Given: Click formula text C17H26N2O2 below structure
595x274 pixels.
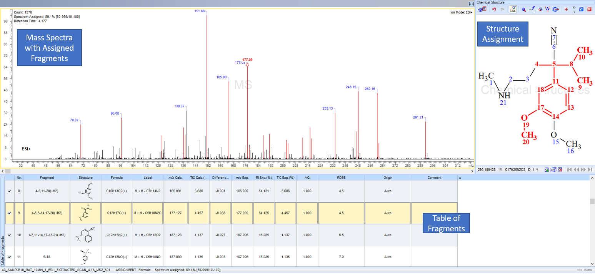Looking at the screenshot, I should [x=515, y=169].
